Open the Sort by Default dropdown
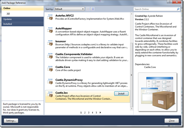This screenshot has width=184, height=128. tap(69, 9)
